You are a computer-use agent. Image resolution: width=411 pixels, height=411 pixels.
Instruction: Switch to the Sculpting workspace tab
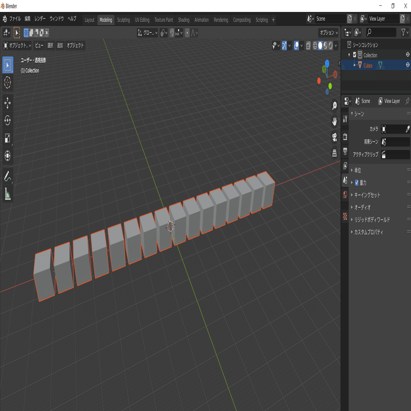pyautogui.click(x=124, y=20)
